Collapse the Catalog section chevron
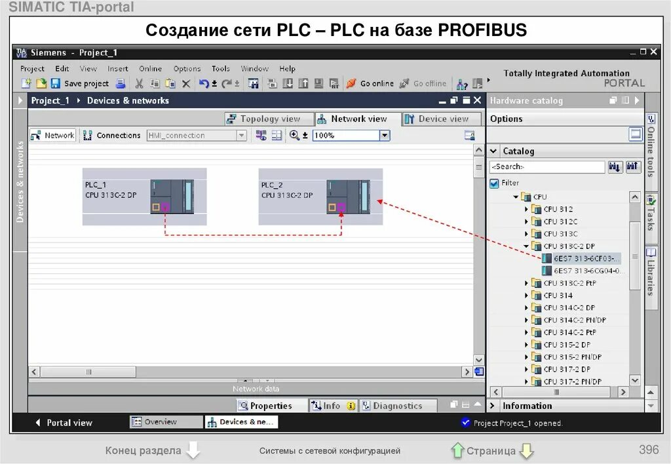 click(493, 151)
